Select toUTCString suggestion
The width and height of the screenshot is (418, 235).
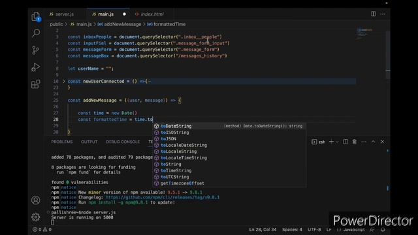(x=229, y=177)
